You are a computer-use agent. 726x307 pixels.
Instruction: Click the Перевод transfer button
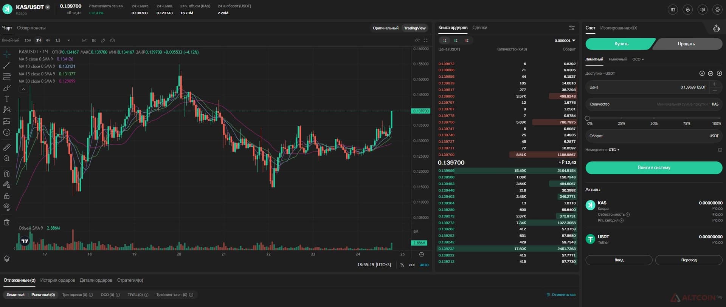689,260
